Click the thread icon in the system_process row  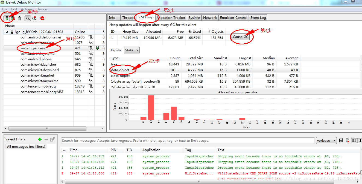(x=90, y=48)
